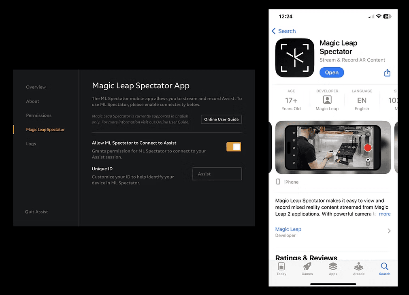The height and width of the screenshot is (295, 409).
Task: Tap the iPhone preview screenshot
Action: [x=333, y=147]
